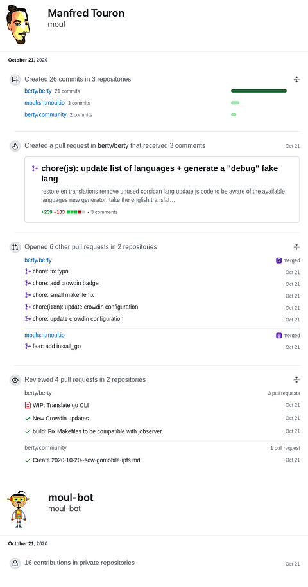Click the commits icon beside Created 26 commits

coord(15,79)
